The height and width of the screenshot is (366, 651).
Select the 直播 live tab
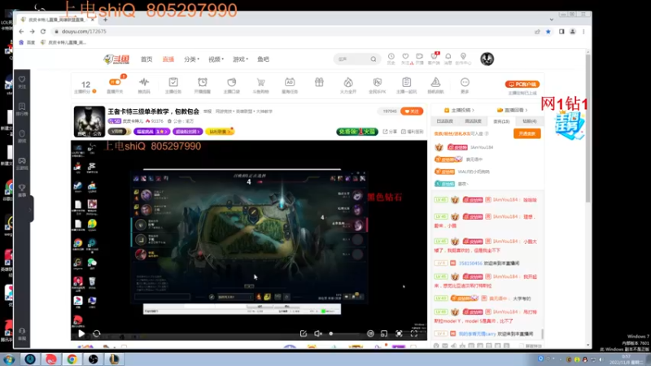[x=168, y=59]
